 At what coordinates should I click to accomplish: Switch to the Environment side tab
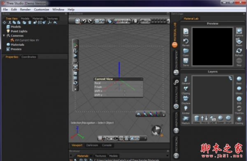pyautogui.click(x=176, y=63)
